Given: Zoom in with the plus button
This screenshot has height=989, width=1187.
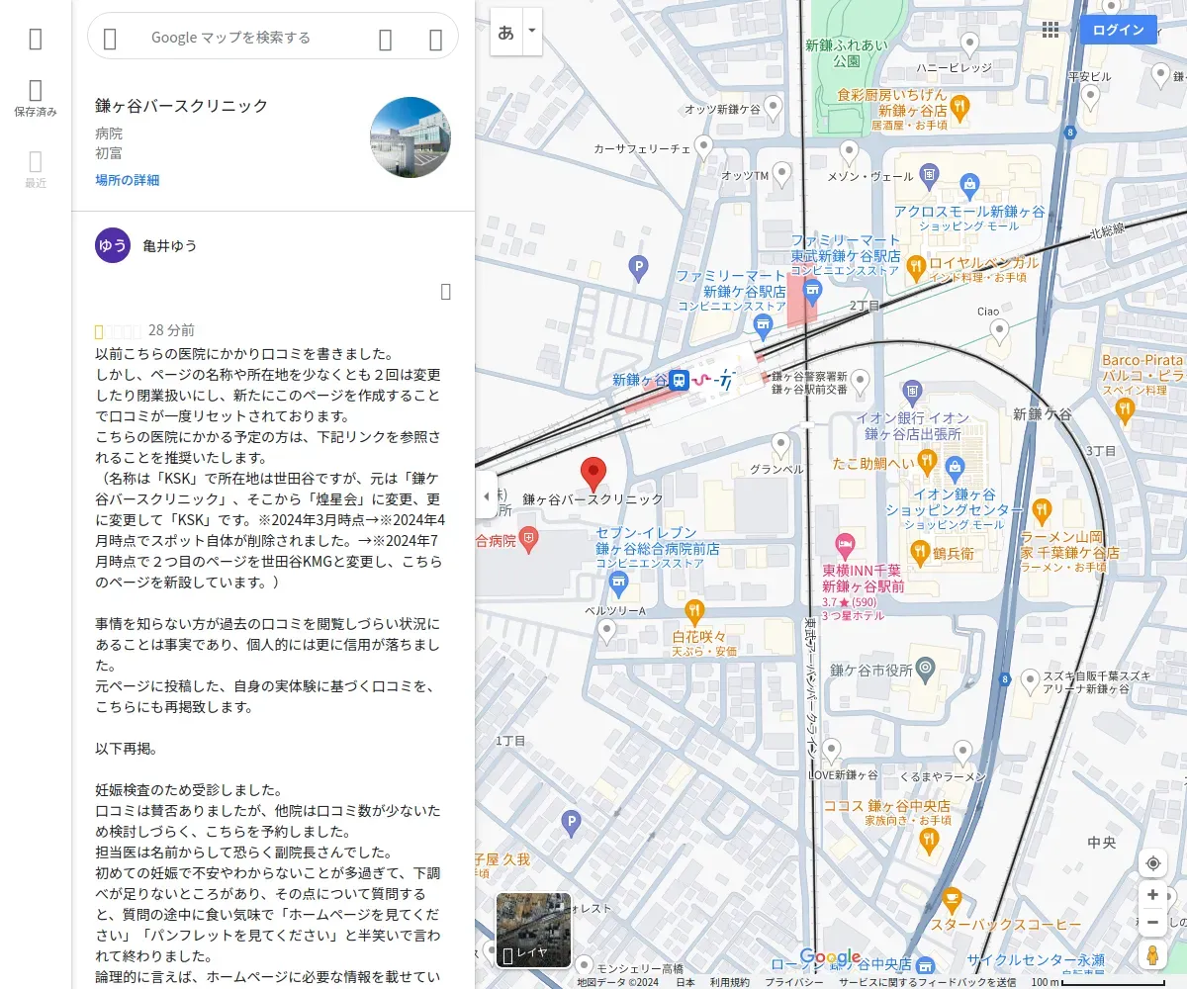Looking at the screenshot, I should (1152, 895).
